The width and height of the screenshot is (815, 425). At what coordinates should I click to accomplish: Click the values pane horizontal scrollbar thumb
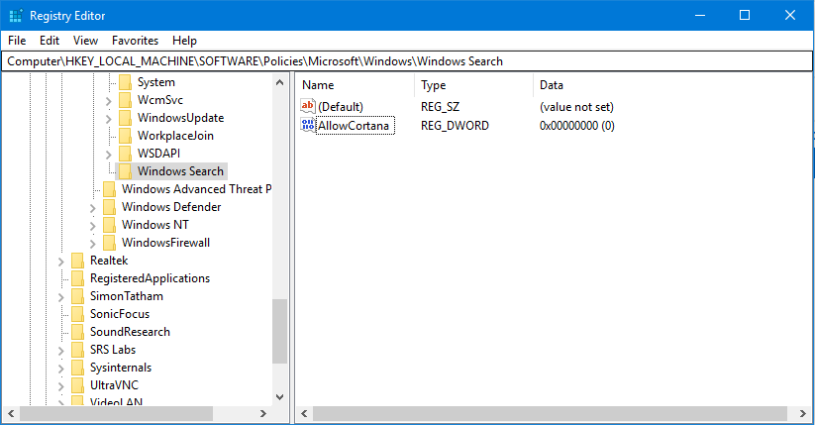[x=550, y=414]
